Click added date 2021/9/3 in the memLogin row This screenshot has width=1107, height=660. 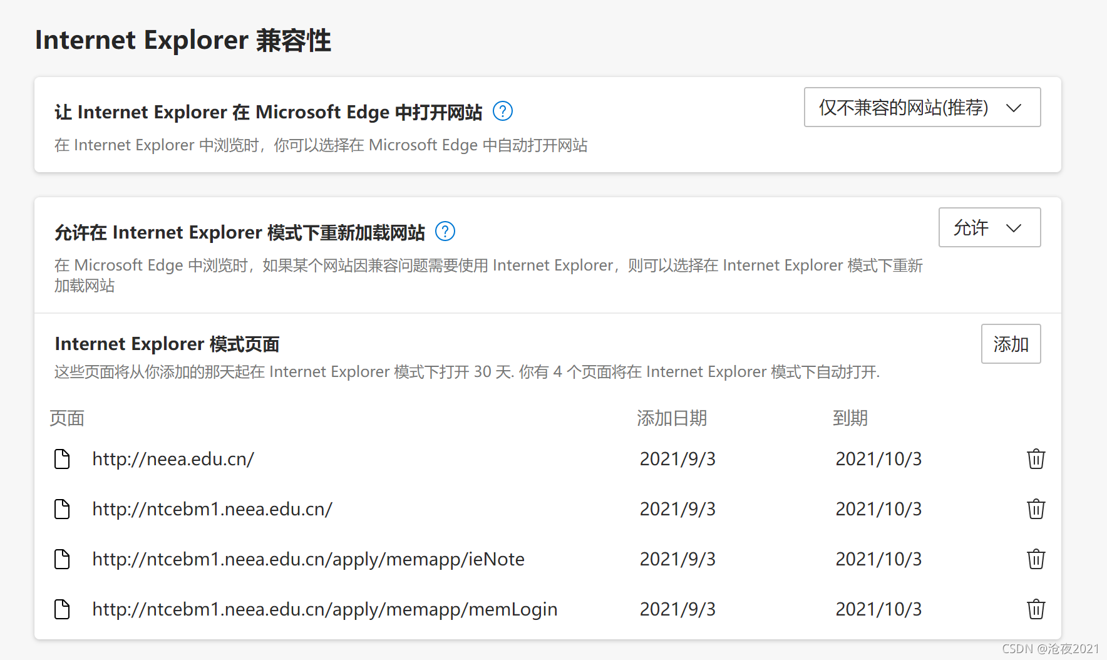pos(677,609)
